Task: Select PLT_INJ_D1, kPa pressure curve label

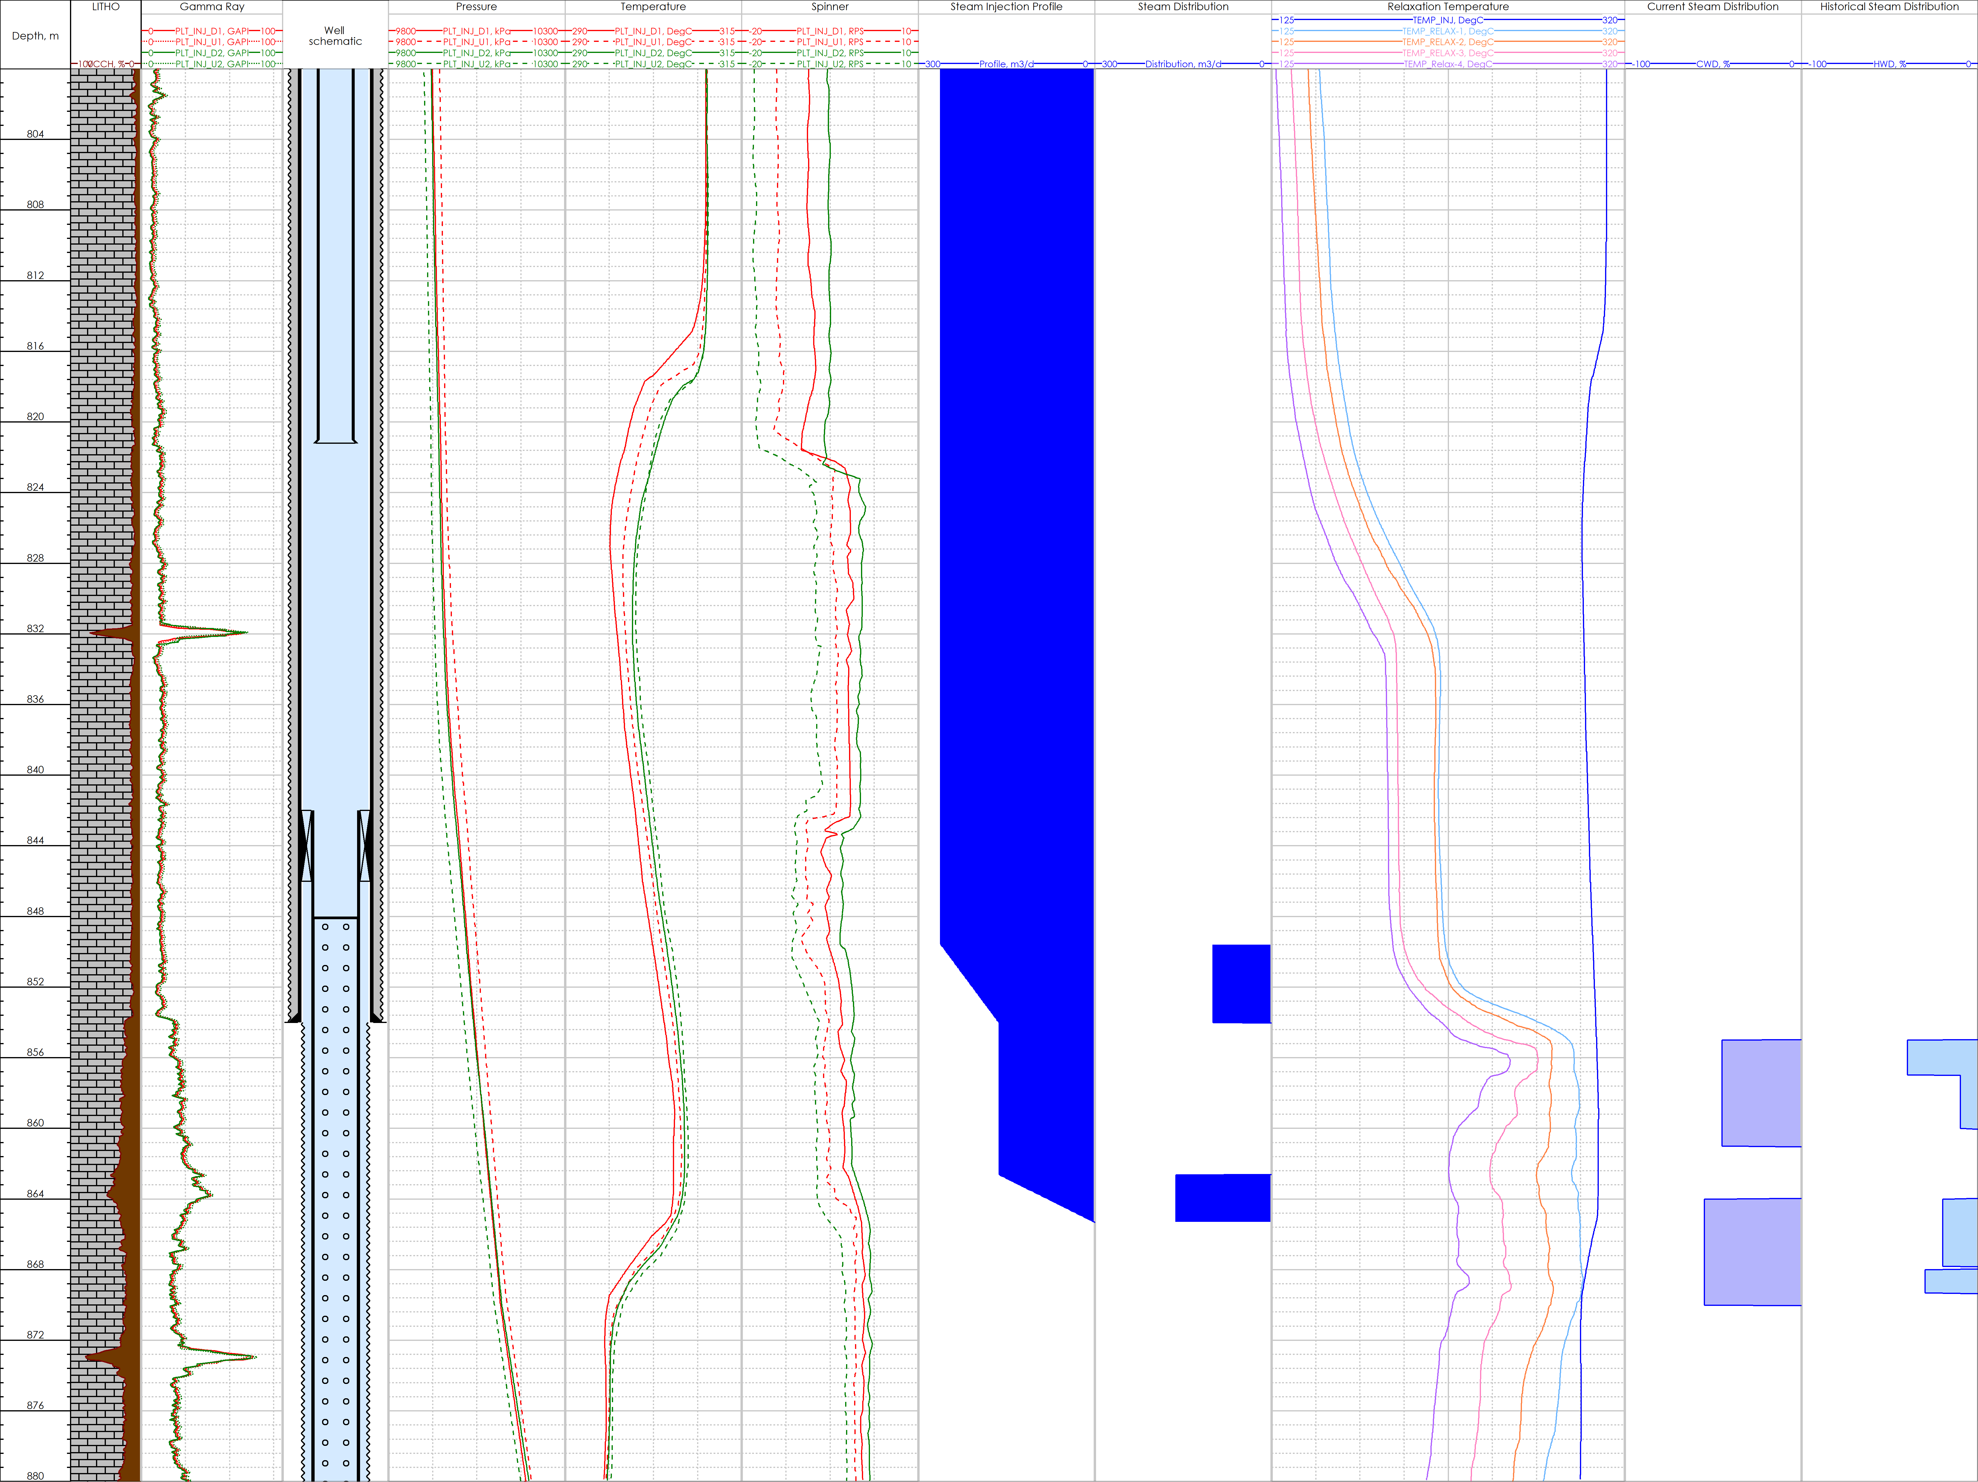Action: tap(477, 31)
